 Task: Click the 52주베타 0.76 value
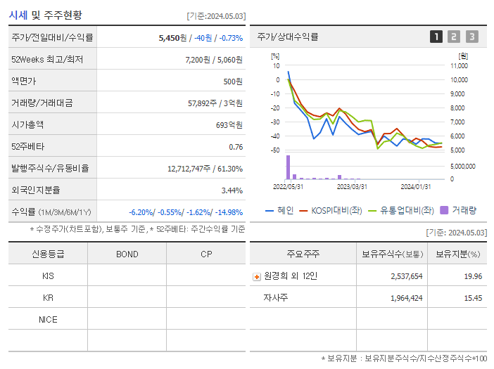point(236,147)
